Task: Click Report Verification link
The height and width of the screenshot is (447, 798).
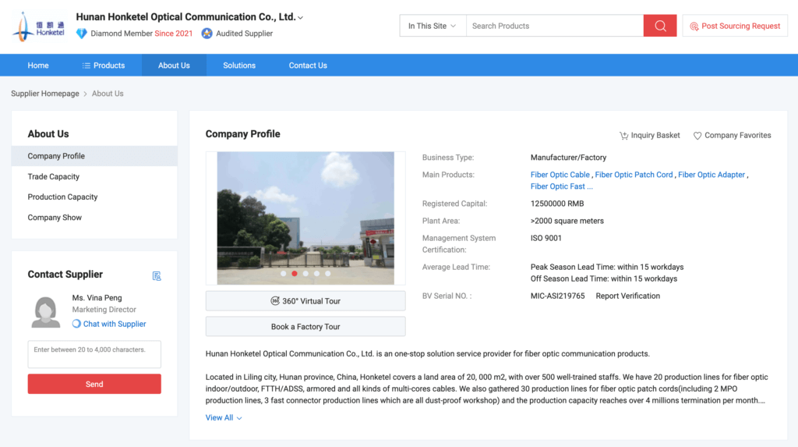Action: (x=627, y=296)
